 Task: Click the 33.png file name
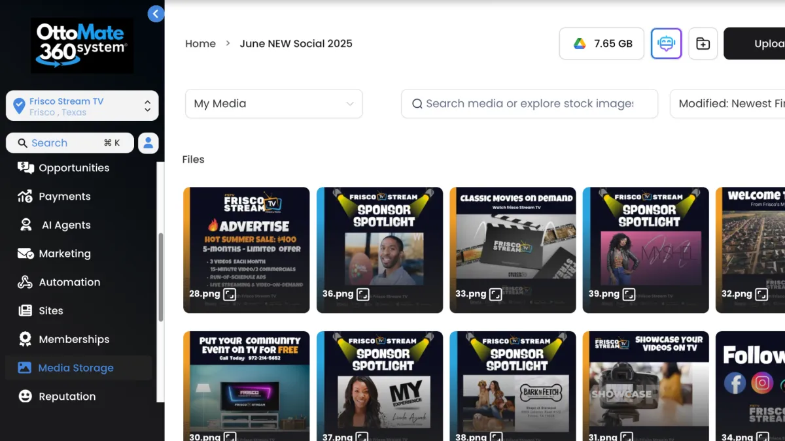471,294
